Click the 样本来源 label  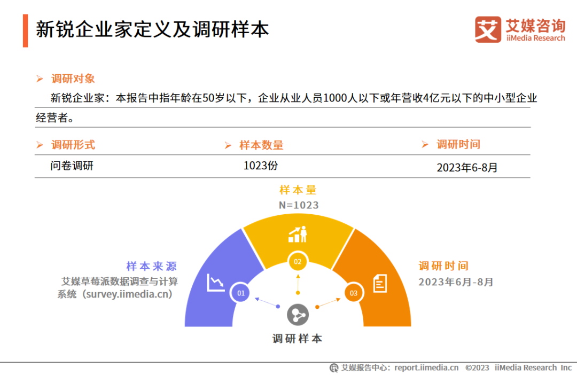click(x=152, y=265)
